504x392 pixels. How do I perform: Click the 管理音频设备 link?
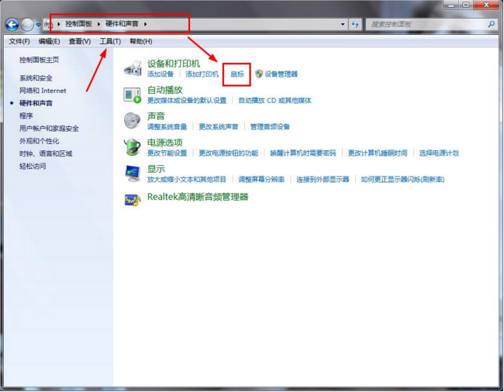pos(270,127)
